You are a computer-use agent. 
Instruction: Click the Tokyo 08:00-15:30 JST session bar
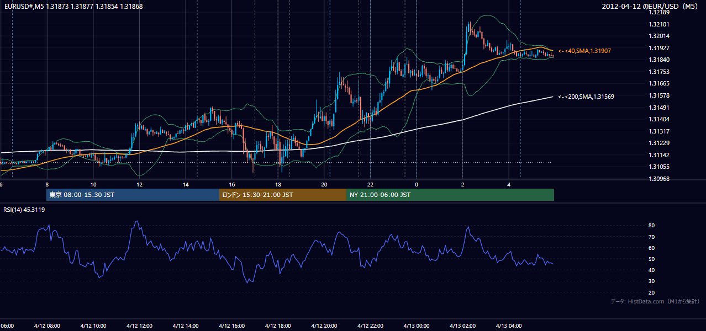coord(133,195)
